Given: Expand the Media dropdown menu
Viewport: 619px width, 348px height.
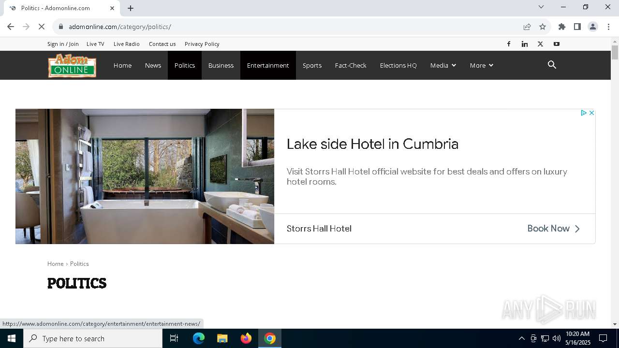Looking at the screenshot, I should pyautogui.click(x=443, y=65).
